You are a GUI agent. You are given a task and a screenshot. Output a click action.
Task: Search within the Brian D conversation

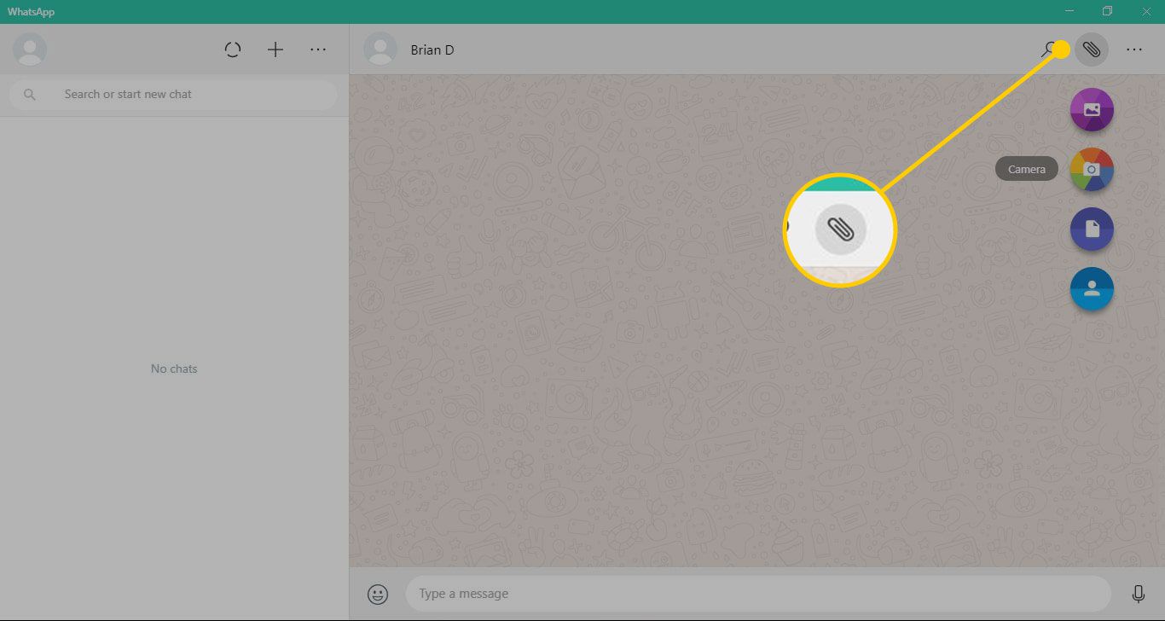[x=1048, y=49]
